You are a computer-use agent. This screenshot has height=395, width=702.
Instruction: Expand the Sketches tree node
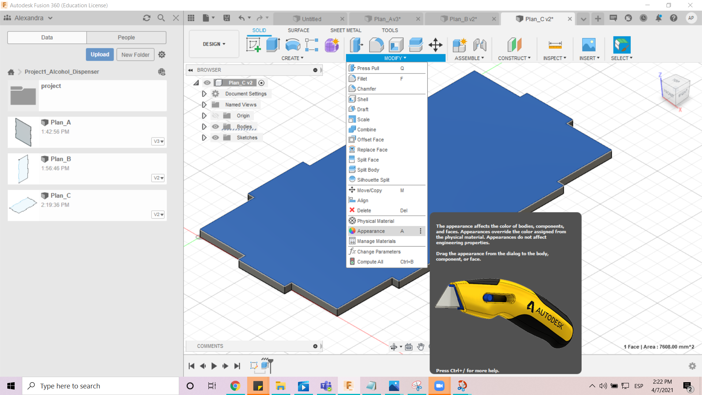pos(204,138)
